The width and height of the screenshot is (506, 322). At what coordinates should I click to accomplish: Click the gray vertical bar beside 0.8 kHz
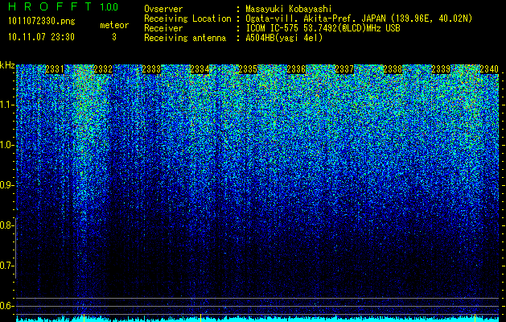pyautogui.click(x=16, y=248)
